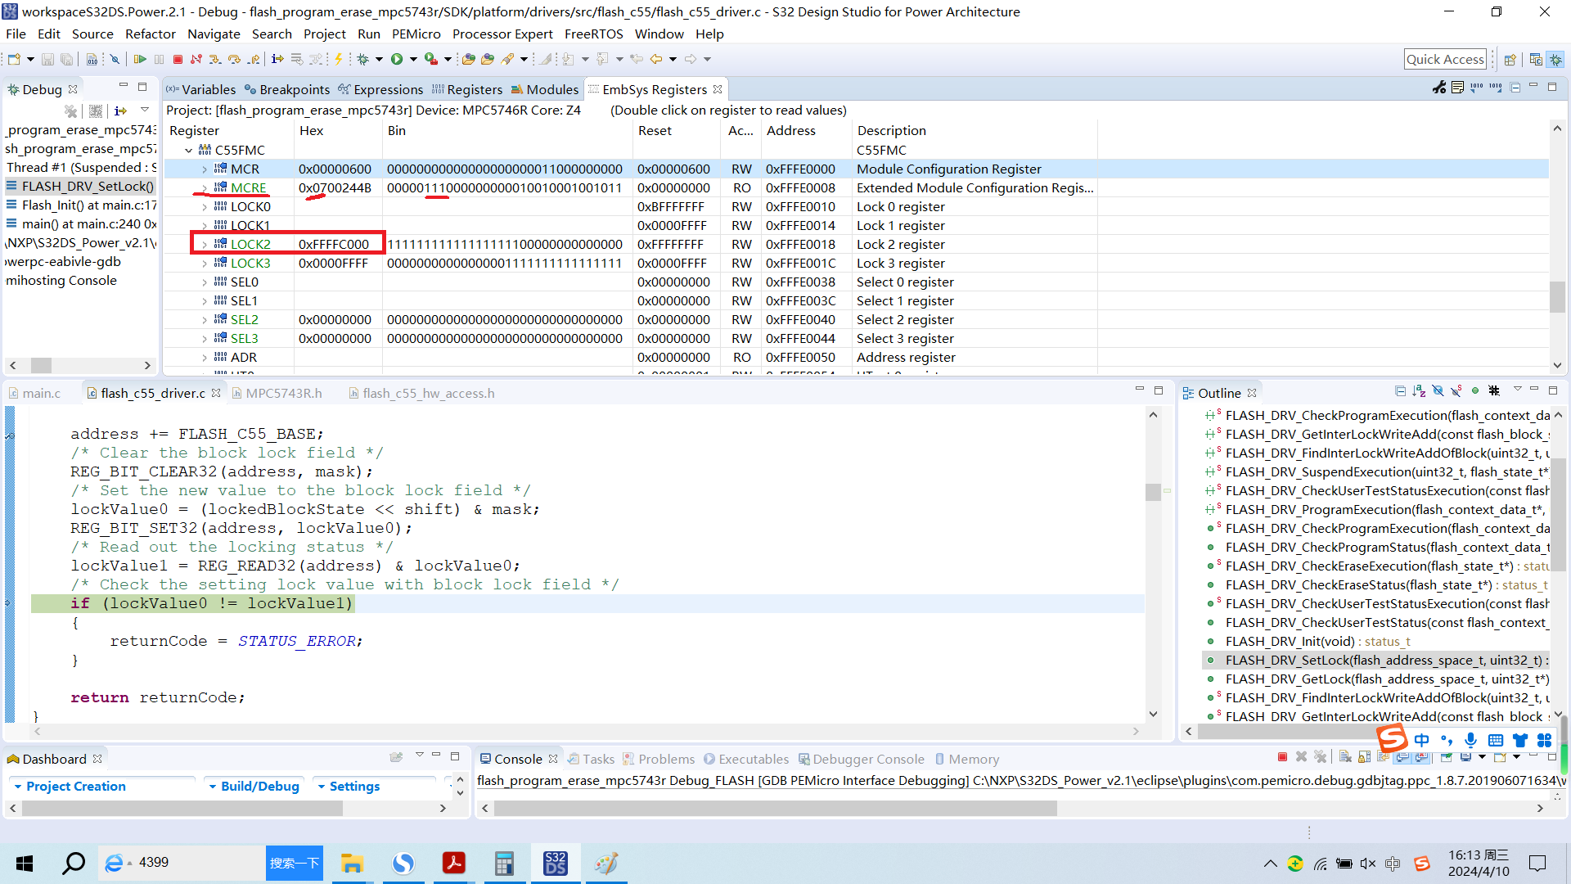The width and height of the screenshot is (1571, 884).
Task: Resume program execution with green play icon
Action: pos(141,58)
